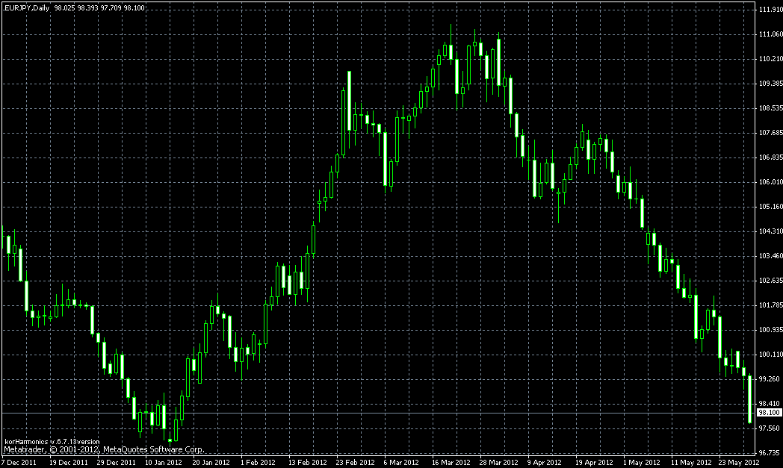Click the 110.210 price scale value
Screen dimensions: 783x468
770,59
